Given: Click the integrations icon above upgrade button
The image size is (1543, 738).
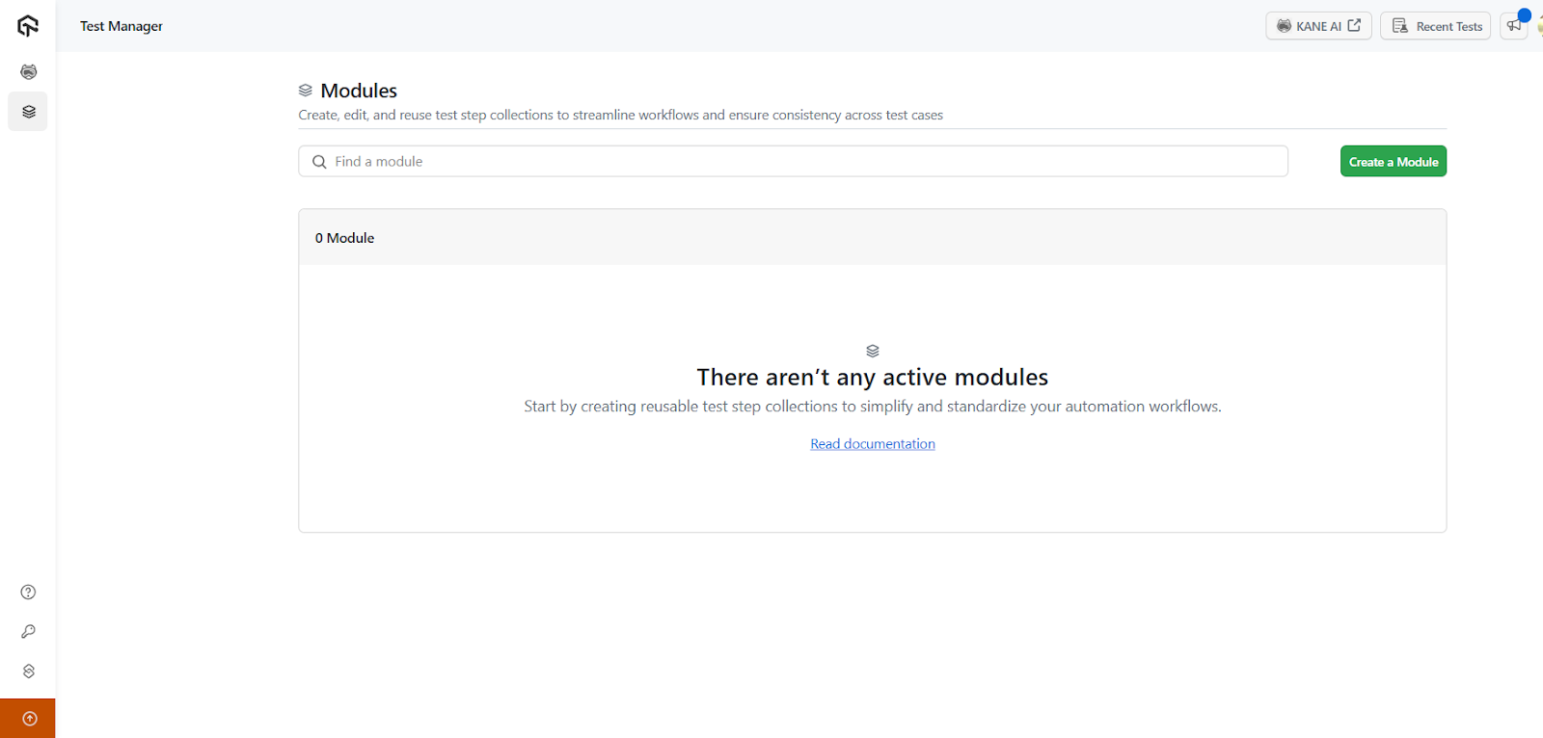Looking at the screenshot, I should (x=29, y=671).
